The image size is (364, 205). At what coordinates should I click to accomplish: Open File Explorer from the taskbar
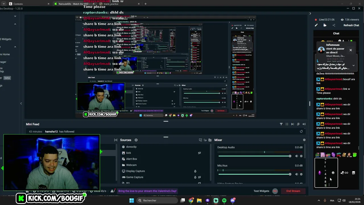(x=199, y=200)
